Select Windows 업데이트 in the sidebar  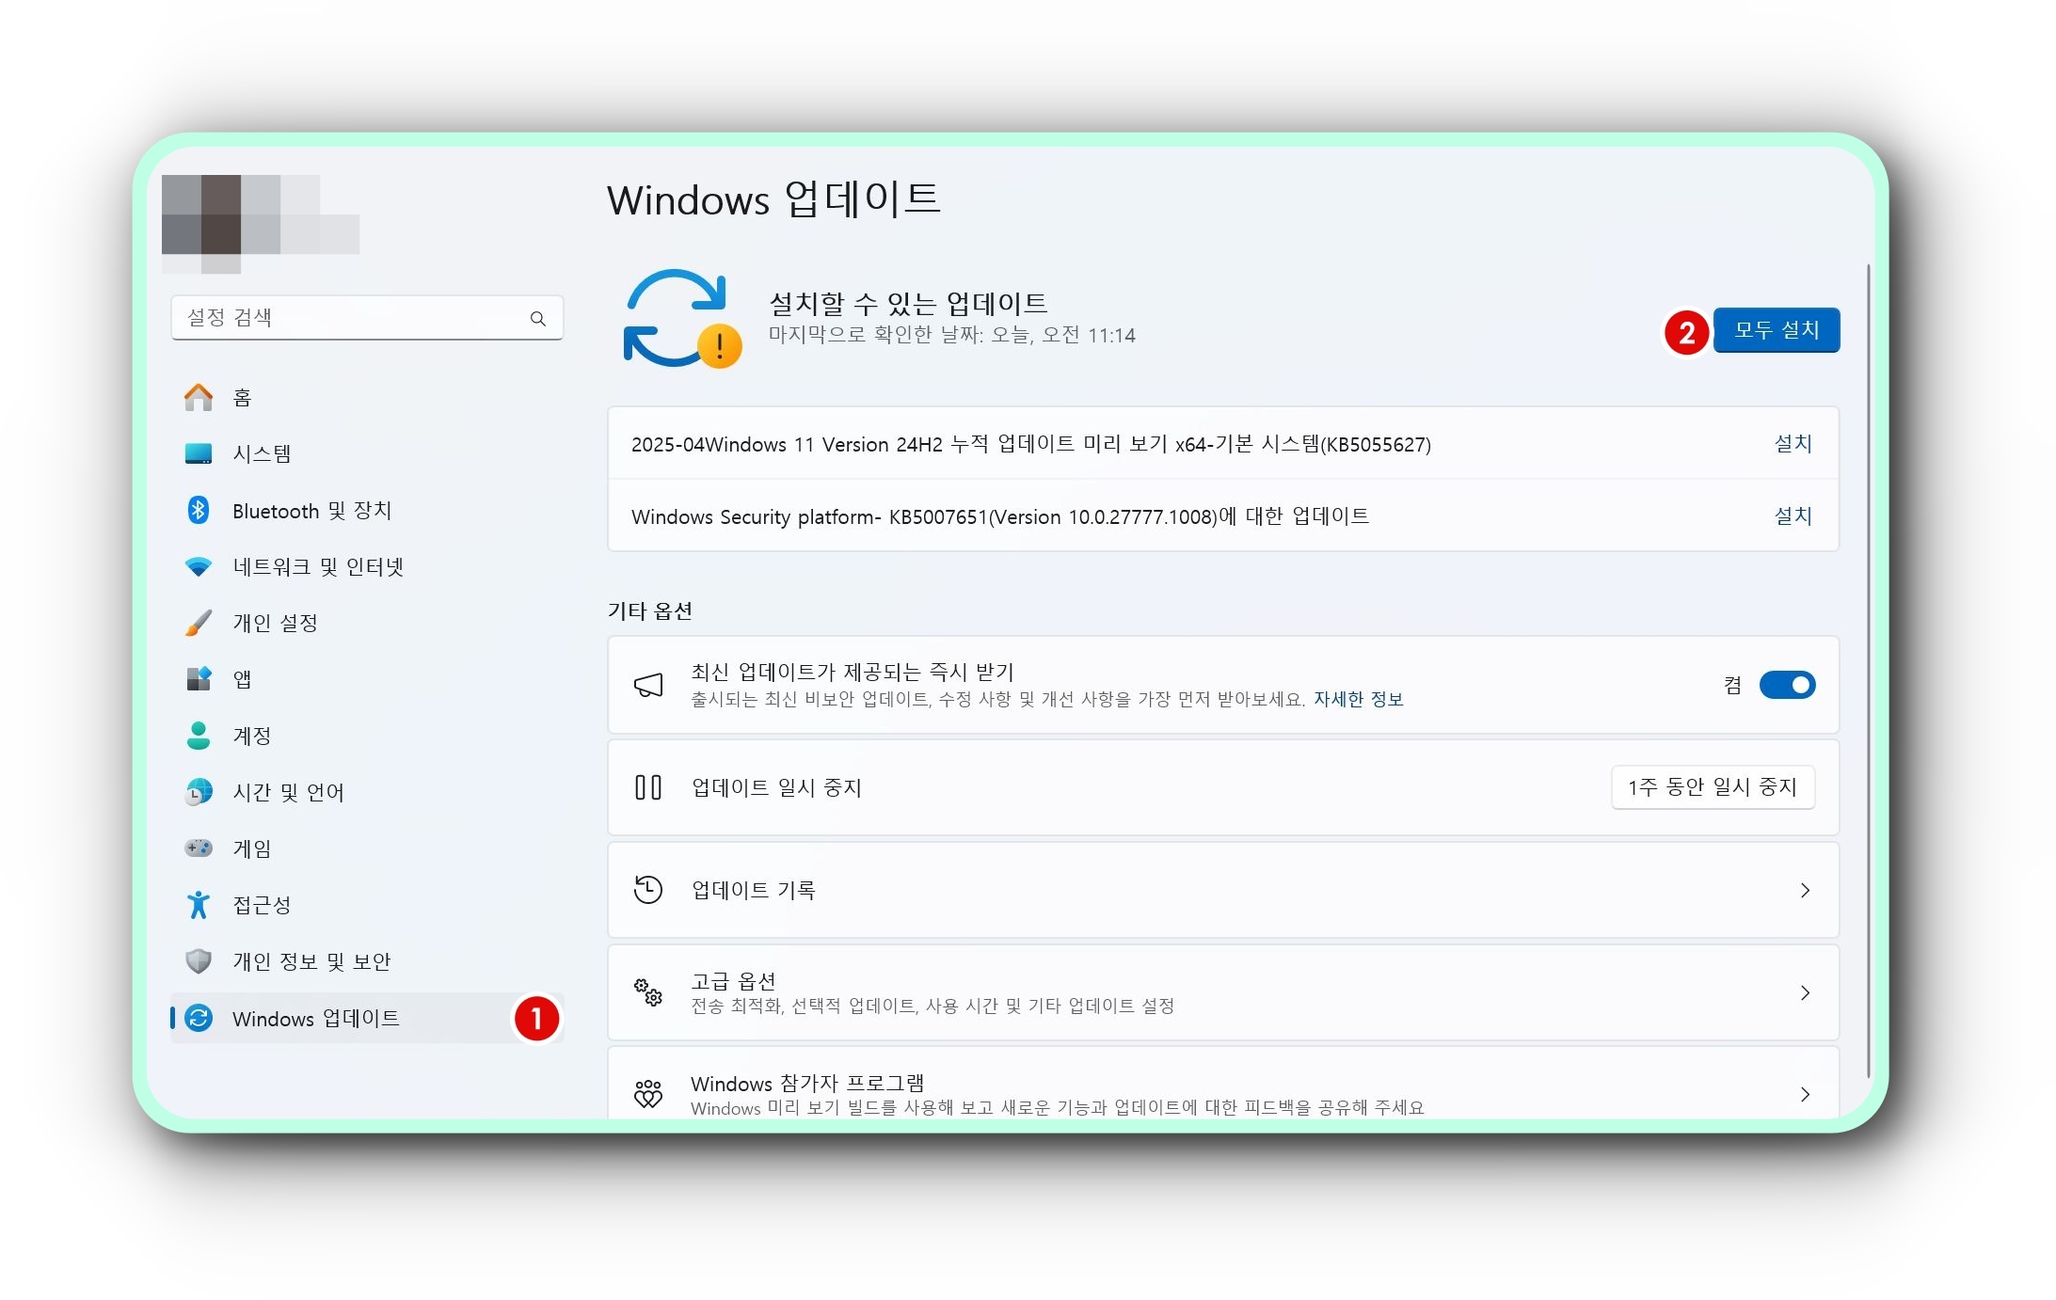(x=367, y=1018)
